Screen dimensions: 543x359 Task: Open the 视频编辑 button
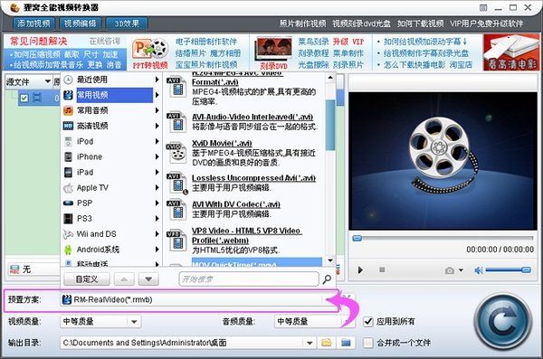click(x=81, y=24)
